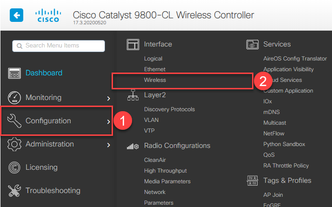Click the Administration gear icon
The height and width of the screenshot is (207, 332).
(x=14, y=144)
